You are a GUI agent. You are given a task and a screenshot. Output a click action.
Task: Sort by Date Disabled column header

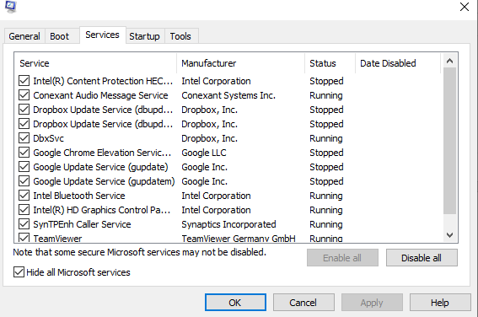pyautogui.click(x=398, y=63)
